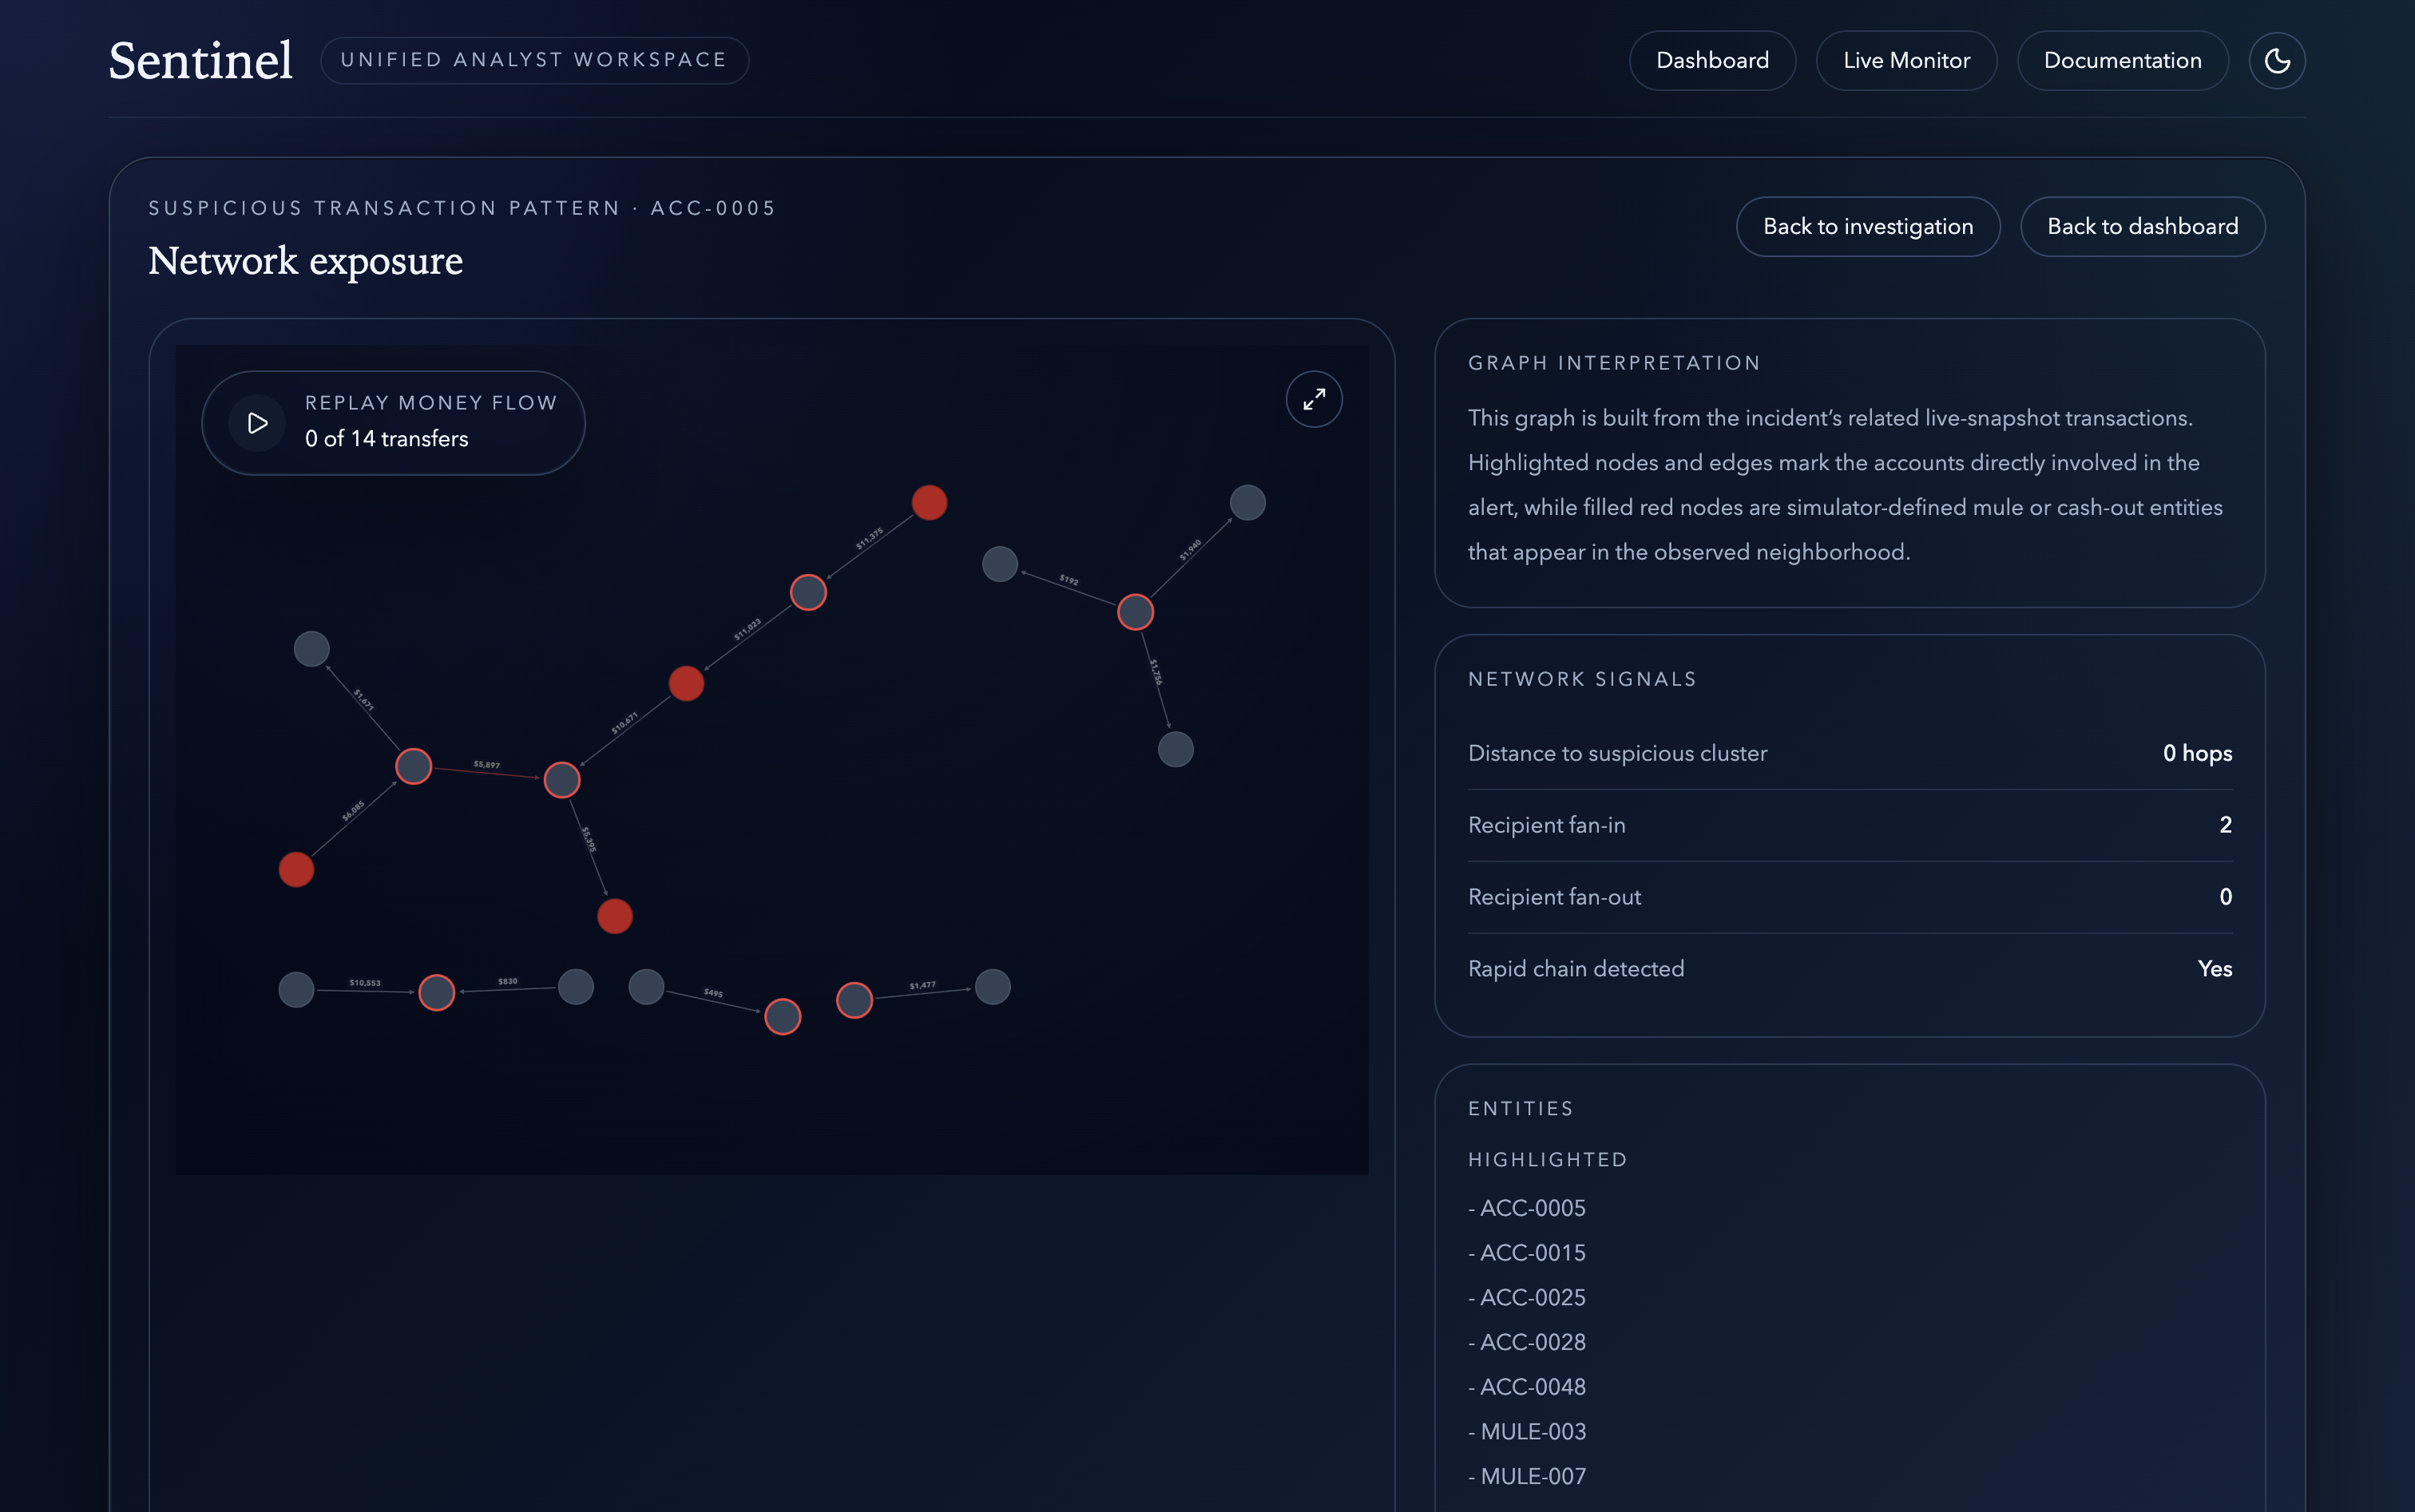Viewport: 2415px width, 1512px height.
Task: Select the red node sending $6,085
Action: [296, 869]
